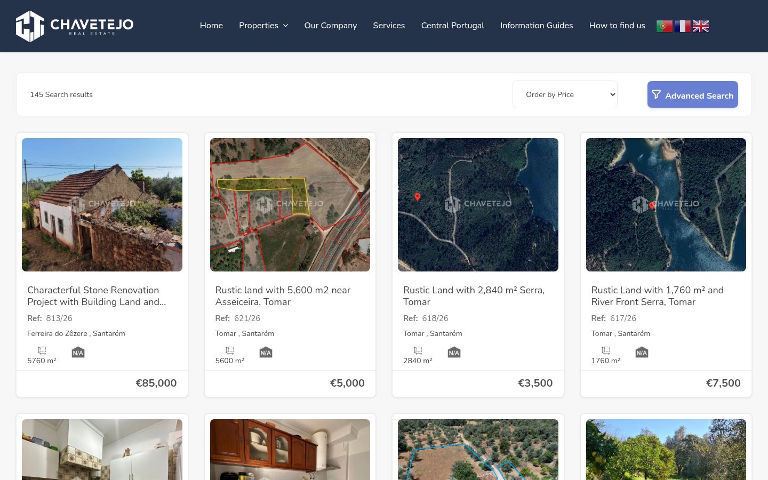Open the white kitchen cabinets photo
Viewport: 768px width, 480px height.
pyautogui.click(x=102, y=450)
